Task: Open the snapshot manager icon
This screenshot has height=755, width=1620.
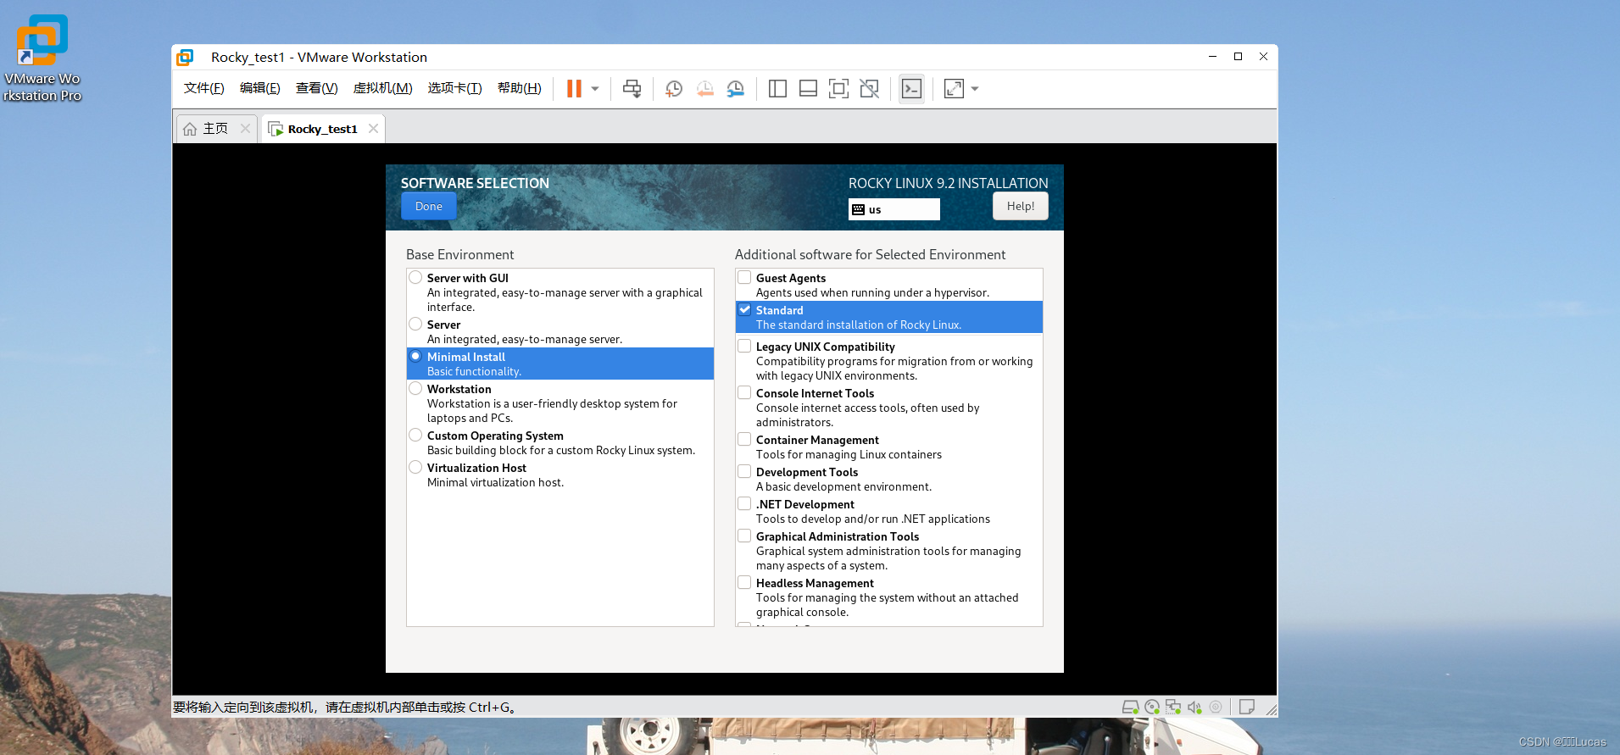Action: pos(736,89)
